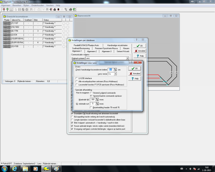This screenshot has width=215, height=172.
Task: Click the printer toolbar icon
Action: (70, 9)
